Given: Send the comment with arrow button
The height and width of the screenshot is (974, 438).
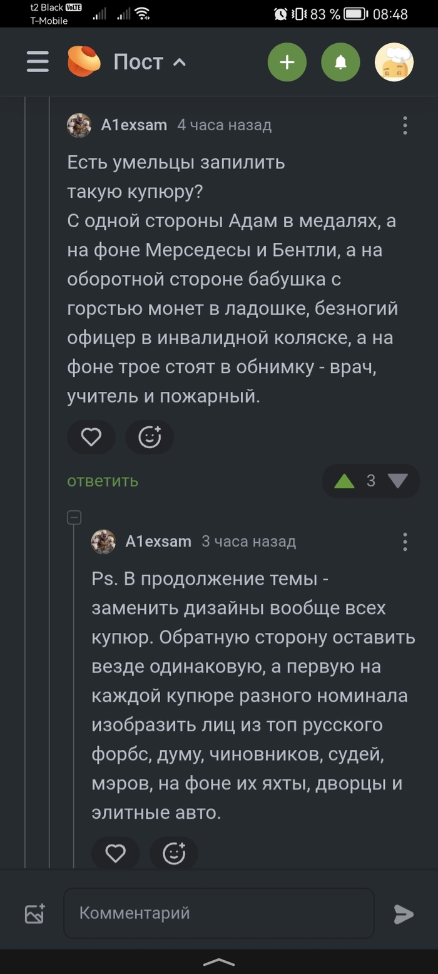Looking at the screenshot, I should point(404,914).
